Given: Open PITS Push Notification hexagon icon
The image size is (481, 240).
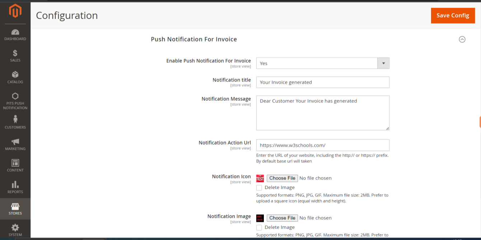Looking at the screenshot, I should (x=15, y=96).
